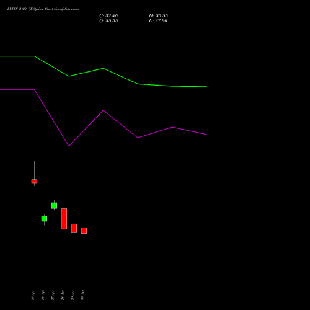This screenshot has width=310, height=310.
Task: Select the high value 'H: 35.55'
Action: 158,16
